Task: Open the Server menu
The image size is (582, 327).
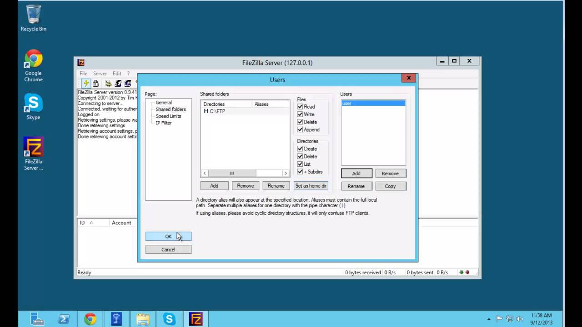Action: [100, 74]
